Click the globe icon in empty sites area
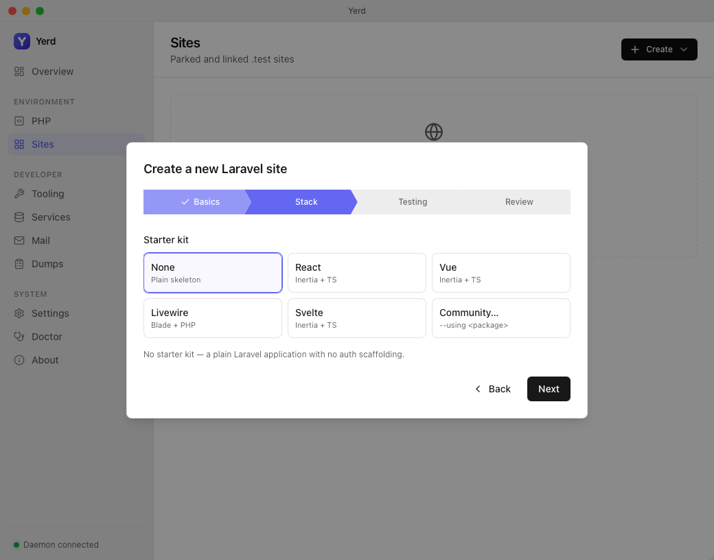The image size is (714, 560). click(433, 132)
